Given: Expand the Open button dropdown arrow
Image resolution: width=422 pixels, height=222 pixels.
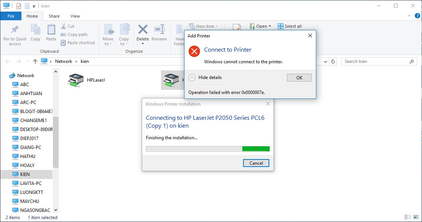Looking at the screenshot, I should point(270,26).
